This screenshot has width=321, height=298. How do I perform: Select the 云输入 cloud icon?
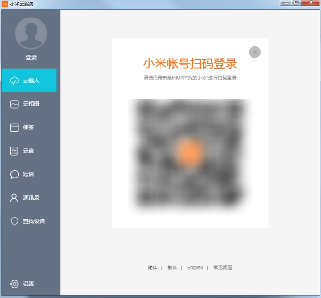[14, 80]
